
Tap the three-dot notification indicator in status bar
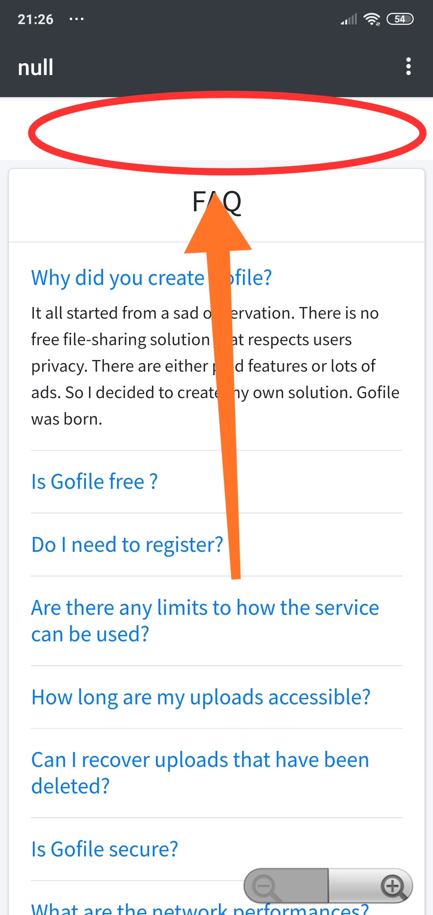(x=76, y=19)
